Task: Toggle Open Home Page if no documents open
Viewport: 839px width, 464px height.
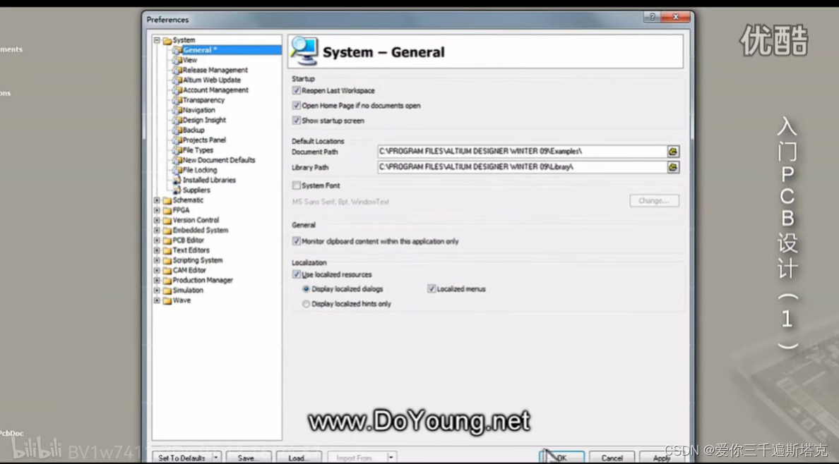Action: point(296,105)
